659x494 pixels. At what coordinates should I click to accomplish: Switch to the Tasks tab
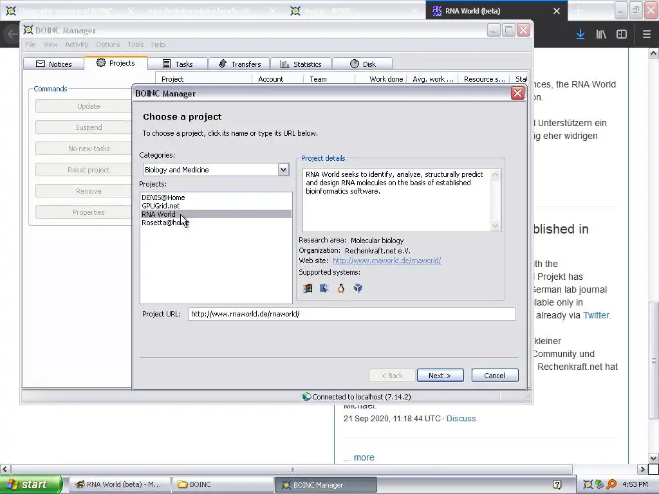coord(178,64)
